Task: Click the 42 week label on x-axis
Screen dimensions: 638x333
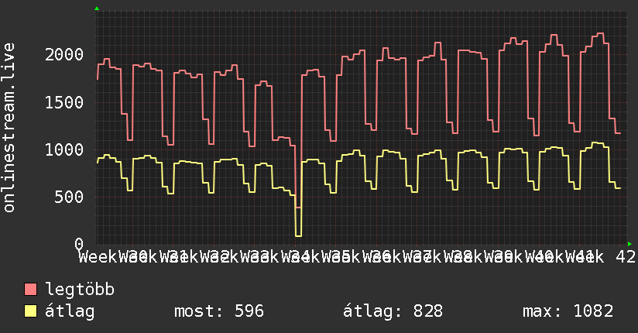Action: [626, 257]
